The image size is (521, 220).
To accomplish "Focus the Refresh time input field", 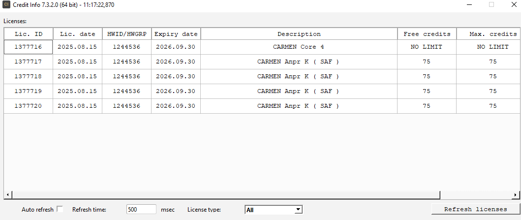I will 141,209.
